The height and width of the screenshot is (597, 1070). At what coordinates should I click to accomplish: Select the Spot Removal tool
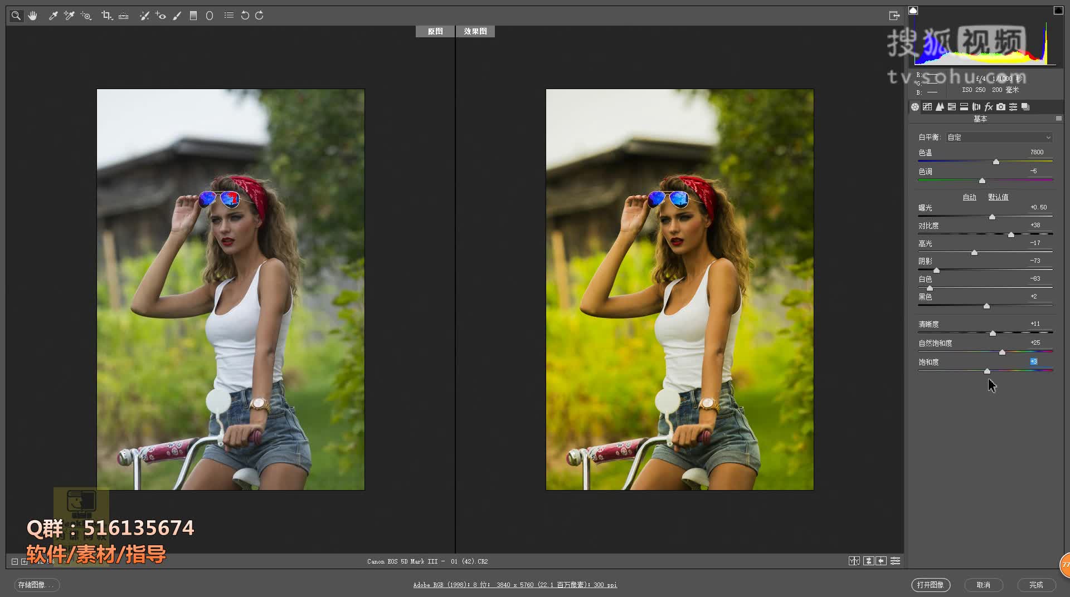point(144,16)
